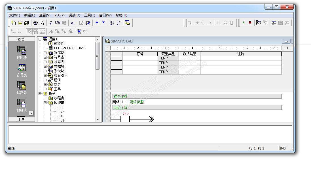Open 符号表 in the view bar

click(22, 70)
